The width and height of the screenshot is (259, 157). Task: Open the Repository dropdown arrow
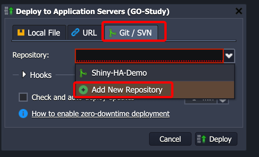click(x=229, y=56)
